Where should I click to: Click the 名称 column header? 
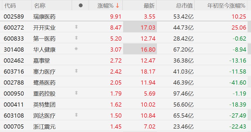[x=39, y=6]
